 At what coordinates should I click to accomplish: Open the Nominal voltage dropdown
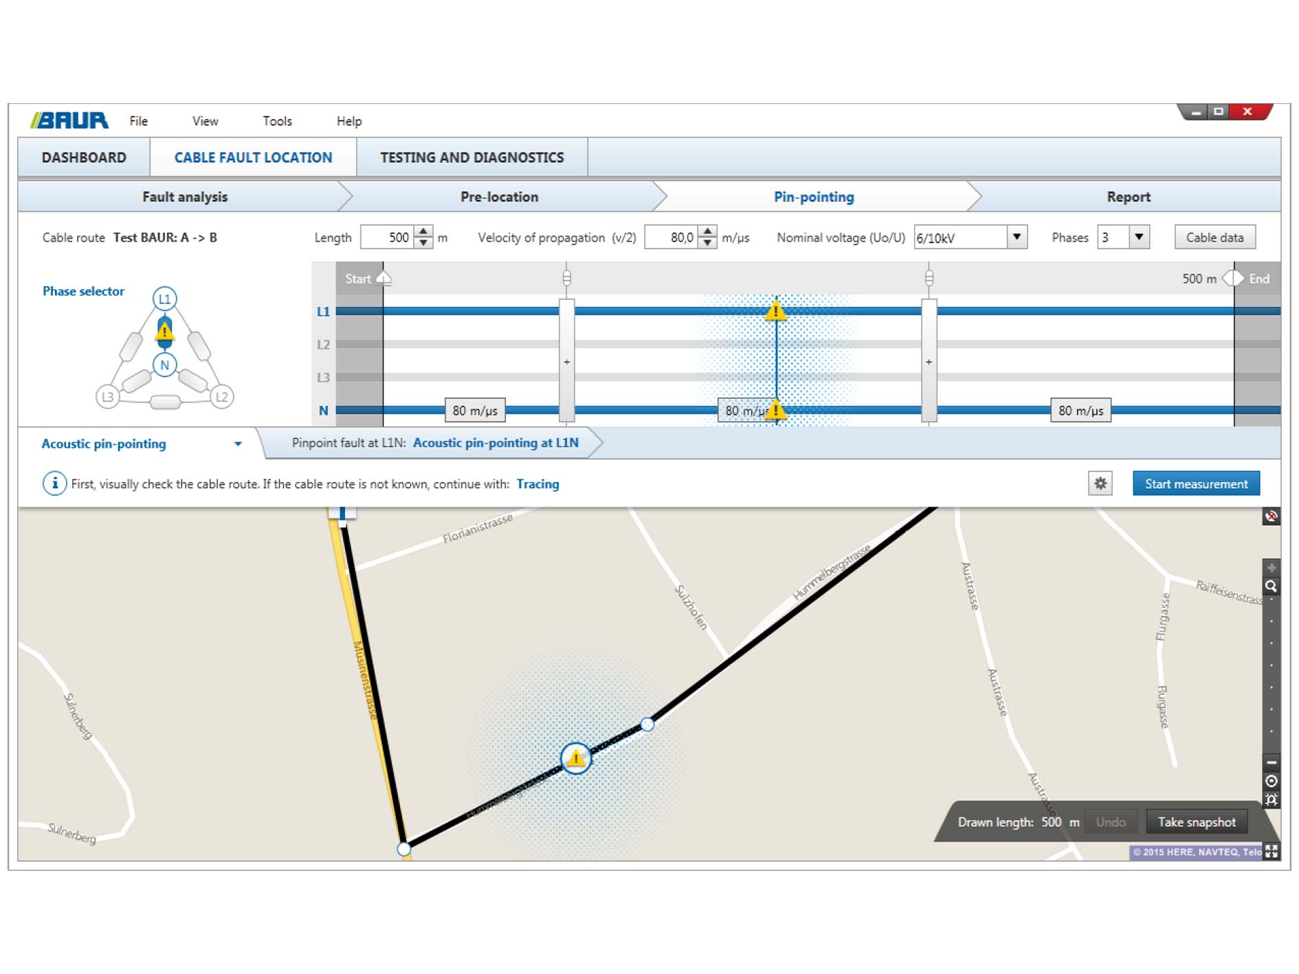click(x=1017, y=237)
